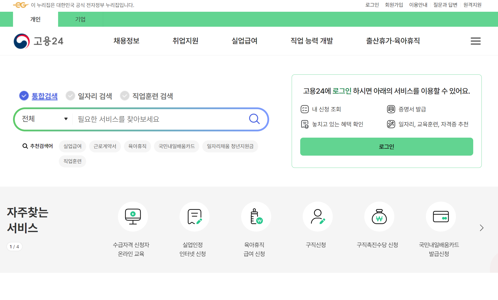Switch to the 기업 tab
This screenshot has width=498, height=300.
pyautogui.click(x=80, y=19)
